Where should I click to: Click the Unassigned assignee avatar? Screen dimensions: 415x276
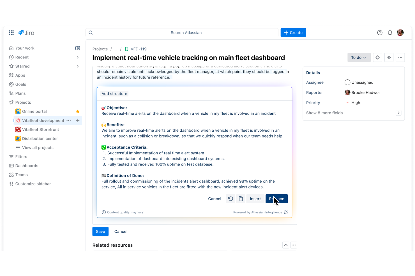coord(347,82)
